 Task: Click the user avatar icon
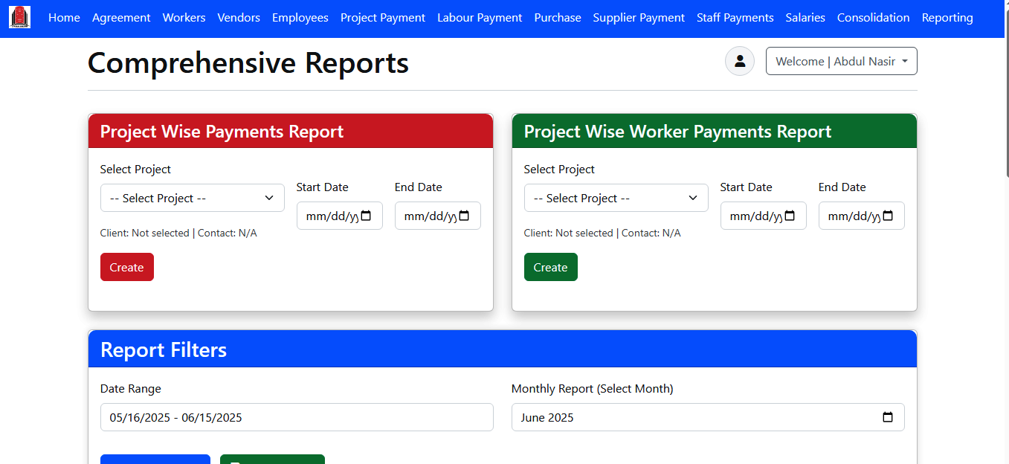[x=739, y=61]
